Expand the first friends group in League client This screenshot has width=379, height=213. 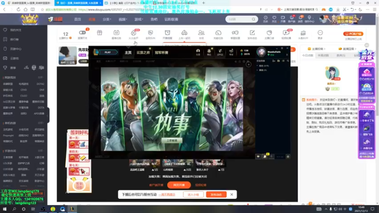click(263, 66)
